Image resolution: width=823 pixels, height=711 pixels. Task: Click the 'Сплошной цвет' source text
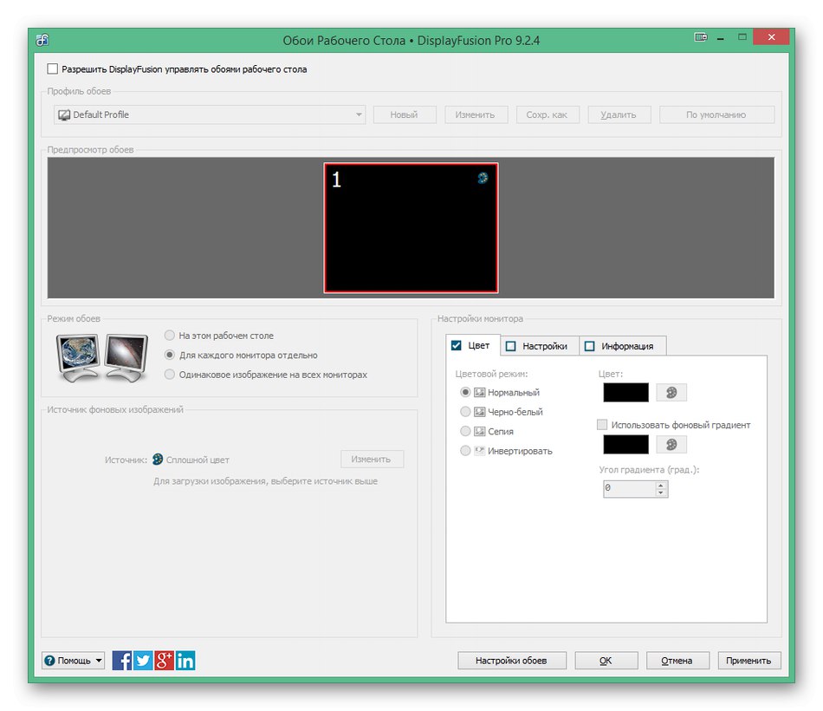pos(198,460)
